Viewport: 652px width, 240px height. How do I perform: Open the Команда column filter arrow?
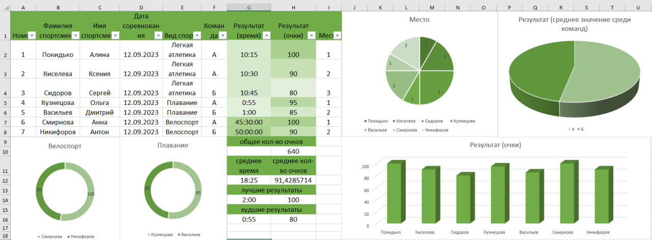222,36
